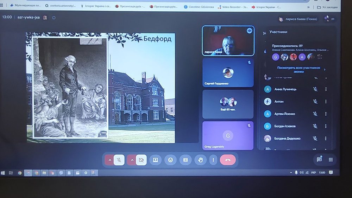Viewport: 352px width, 198px height.
Task: Open options menu for Антон
Action: click(326, 102)
